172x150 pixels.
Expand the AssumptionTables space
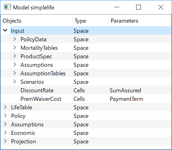(x=15, y=73)
